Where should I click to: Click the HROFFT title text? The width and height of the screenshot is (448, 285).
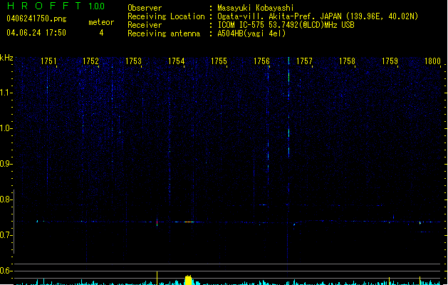coord(44,6)
